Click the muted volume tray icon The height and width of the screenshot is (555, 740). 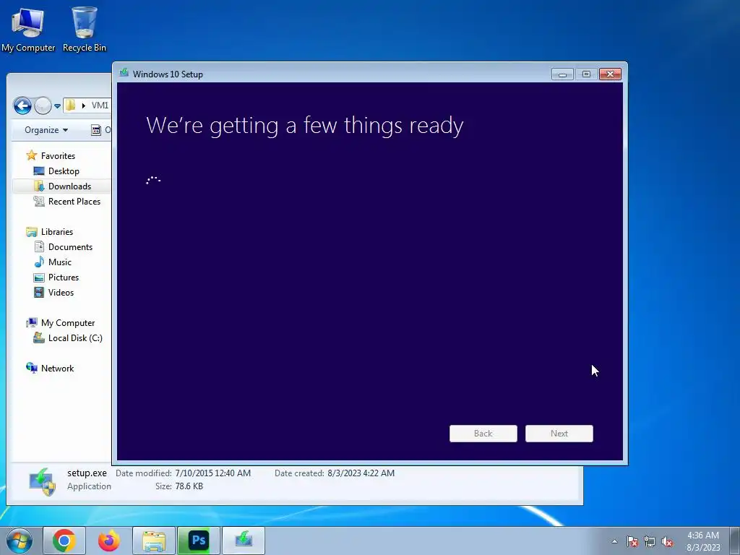[667, 542]
